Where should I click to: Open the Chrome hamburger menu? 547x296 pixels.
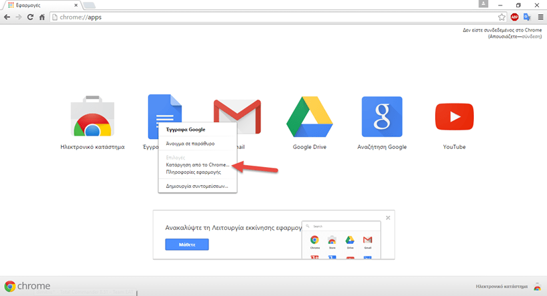[x=540, y=17]
